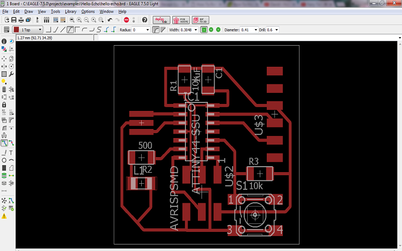
Task: Select the Route tool
Action: pos(4,143)
